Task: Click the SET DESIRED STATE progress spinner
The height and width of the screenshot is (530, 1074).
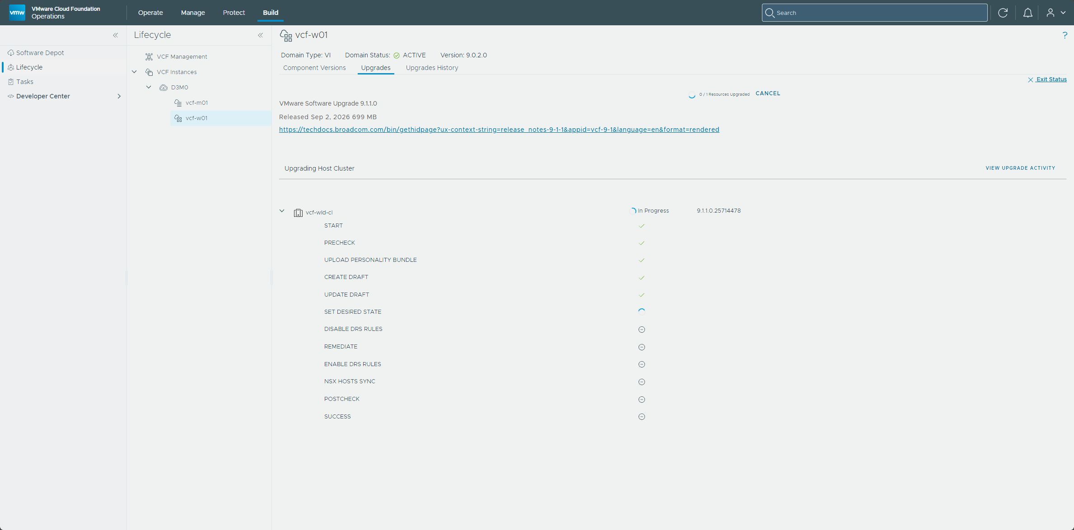Action: [642, 312]
